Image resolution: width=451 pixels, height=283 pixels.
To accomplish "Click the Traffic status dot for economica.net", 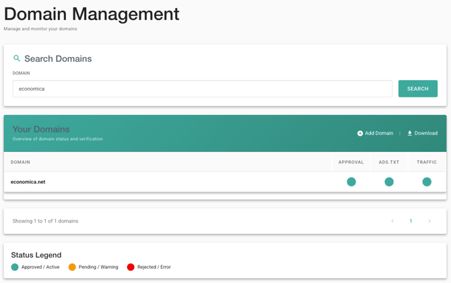I will click(427, 181).
